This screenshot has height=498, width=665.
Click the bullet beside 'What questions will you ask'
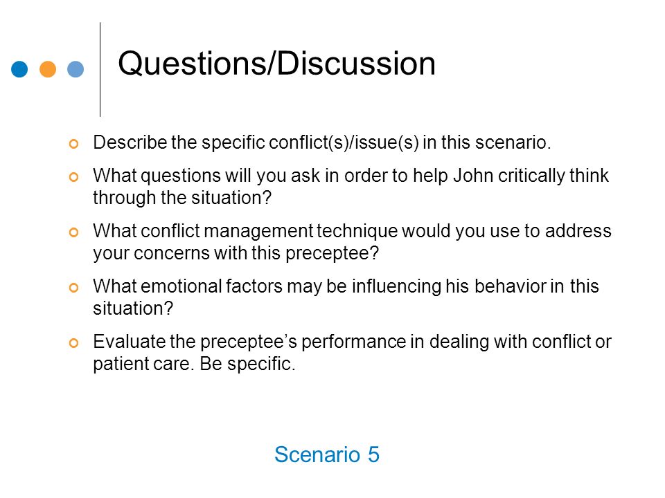click(x=74, y=177)
